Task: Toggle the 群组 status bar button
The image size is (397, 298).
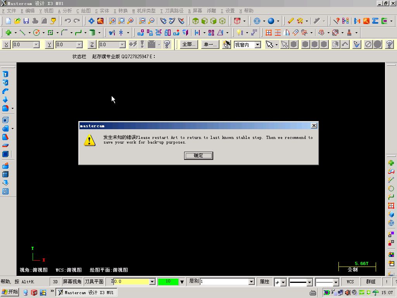Action: click(x=371, y=282)
